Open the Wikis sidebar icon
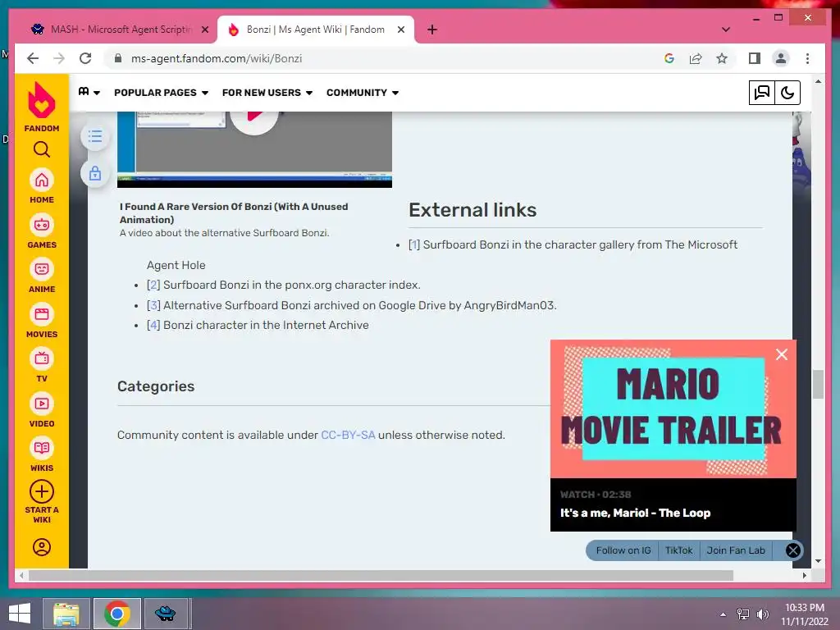840x630 pixels. click(x=41, y=448)
